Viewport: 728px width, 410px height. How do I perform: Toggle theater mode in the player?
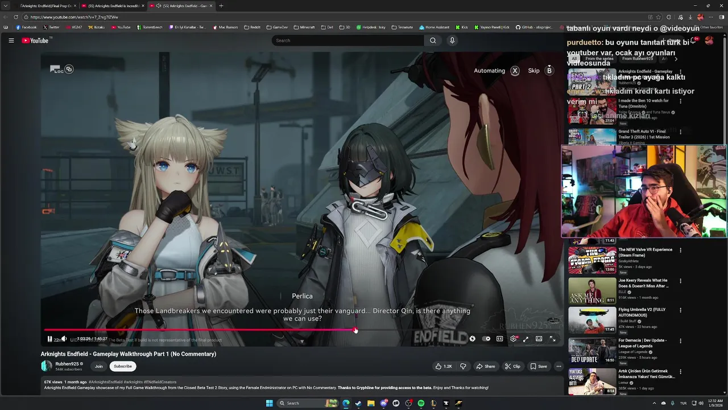click(539, 339)
